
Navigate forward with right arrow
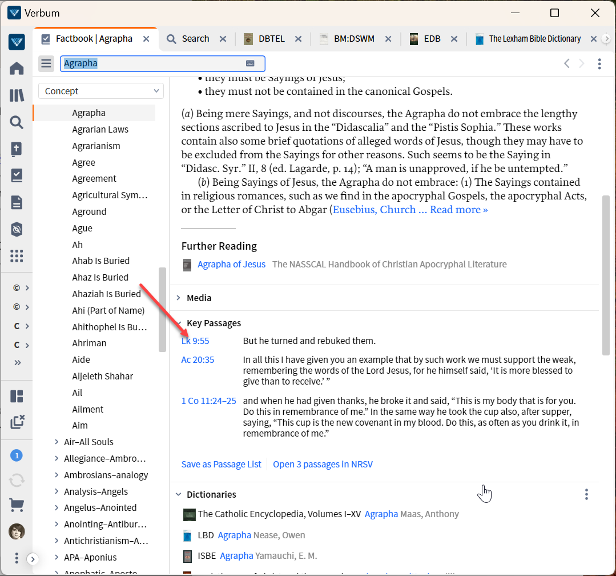pyautogui.click(x=582, y=63)
